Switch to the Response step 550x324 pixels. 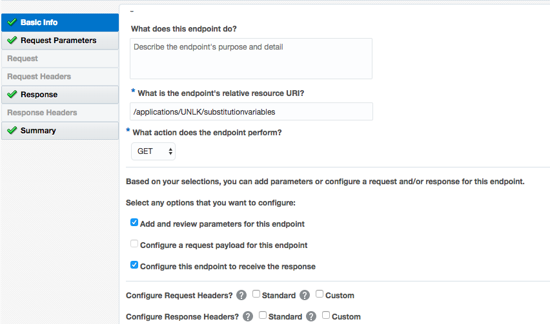point(39,95)
